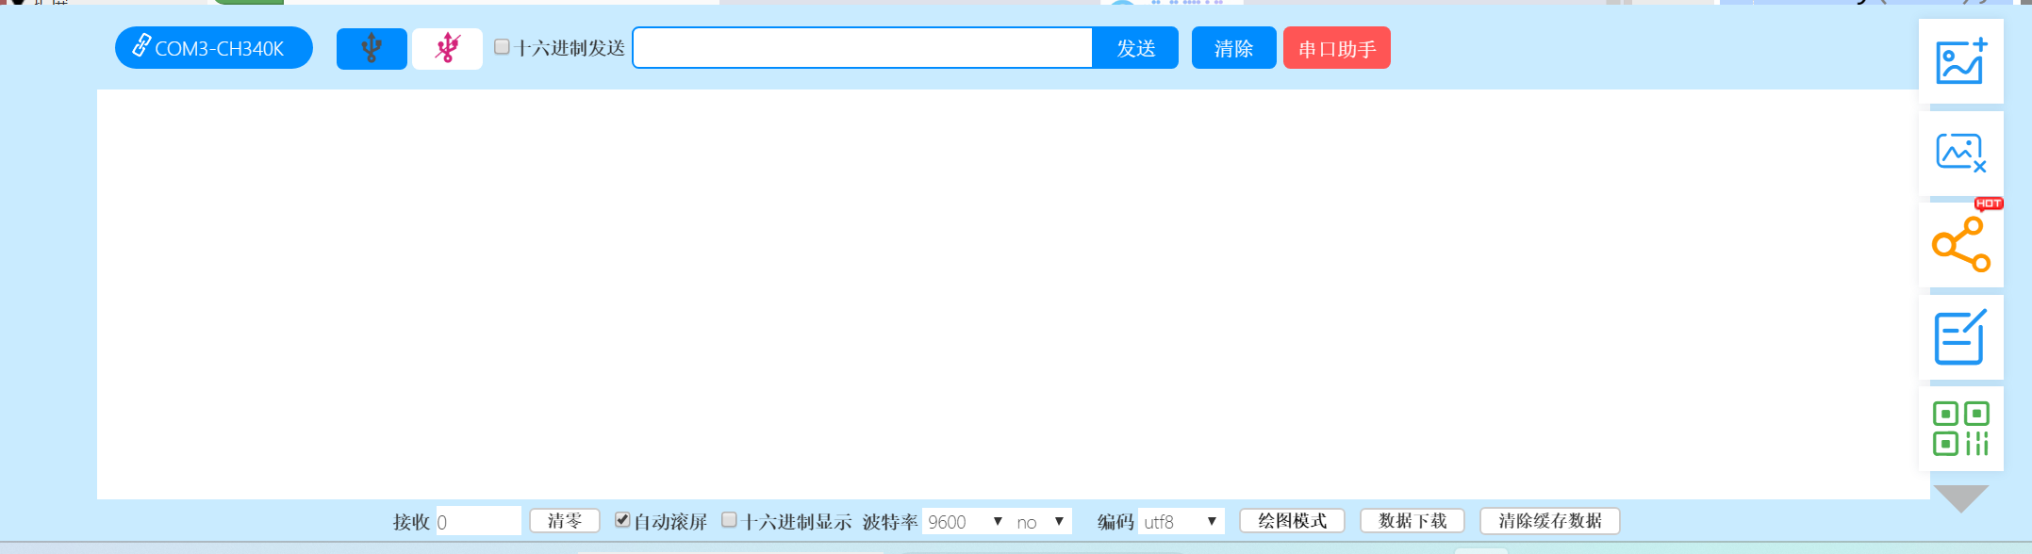The width and height of the screenshot is (2032, 554).
Task: Click the send message text field
Action: (862, 48)
